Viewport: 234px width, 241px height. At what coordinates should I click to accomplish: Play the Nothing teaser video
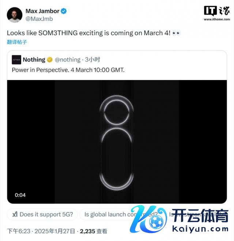point(117,142)
